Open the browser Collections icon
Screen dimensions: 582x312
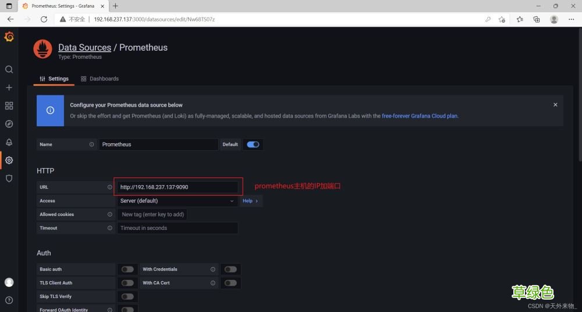(537, 19)
